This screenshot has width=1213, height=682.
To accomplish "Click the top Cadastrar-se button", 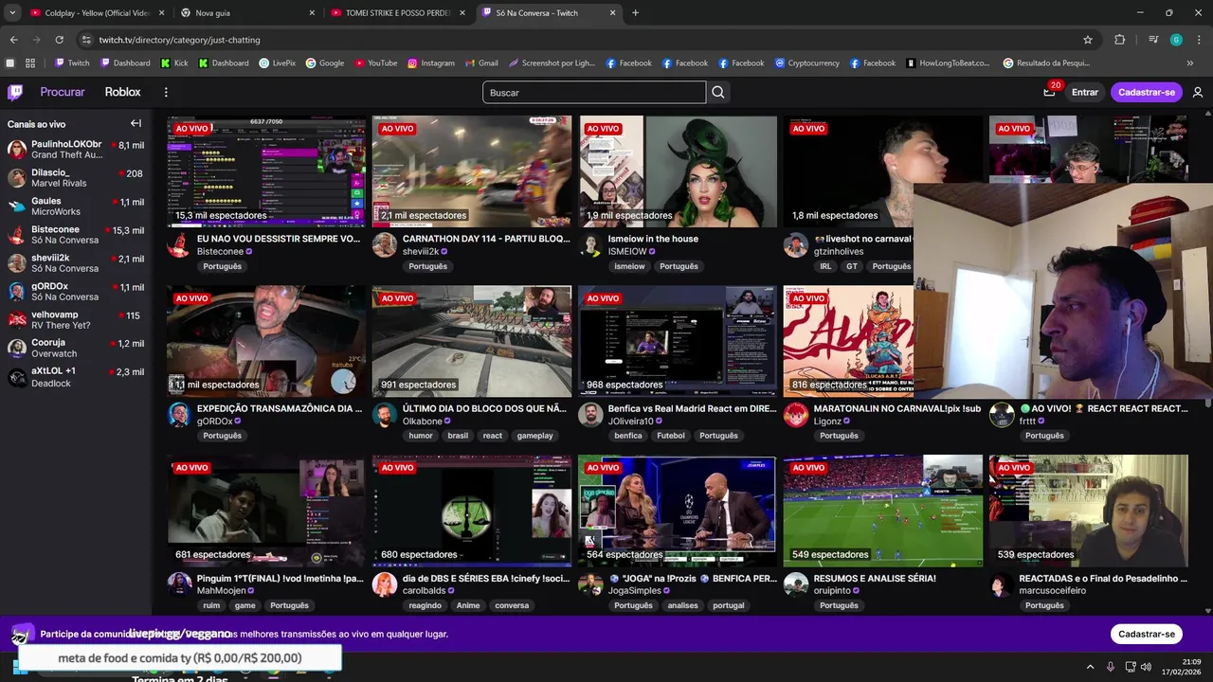I will (1146, 92).
